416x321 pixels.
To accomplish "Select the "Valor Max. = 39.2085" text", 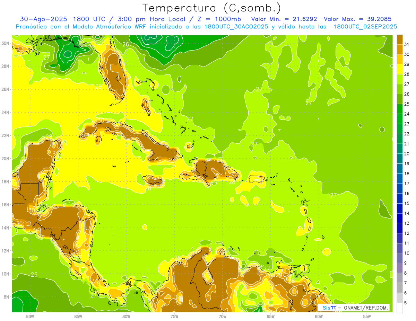I will pyautogui.click(x=358, y=19).
